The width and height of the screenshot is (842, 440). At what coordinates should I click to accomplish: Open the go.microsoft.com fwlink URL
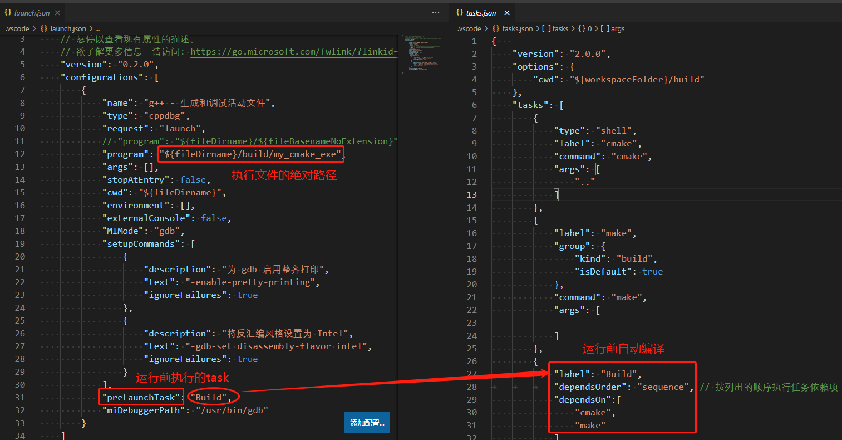294,52
